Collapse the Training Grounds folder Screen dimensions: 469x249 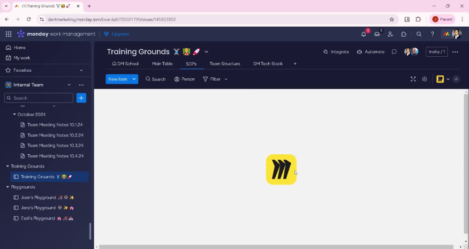[8, 166]
